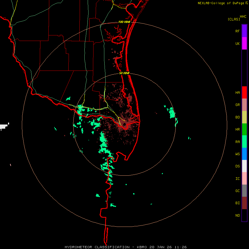This screenshot has width=249, height=249.
Task: Click the RA bright green legend swatch
Action: (244, 142)
